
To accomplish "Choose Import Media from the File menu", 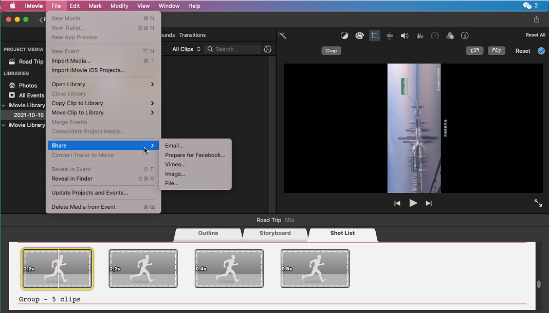I will (x=103, y=61).
